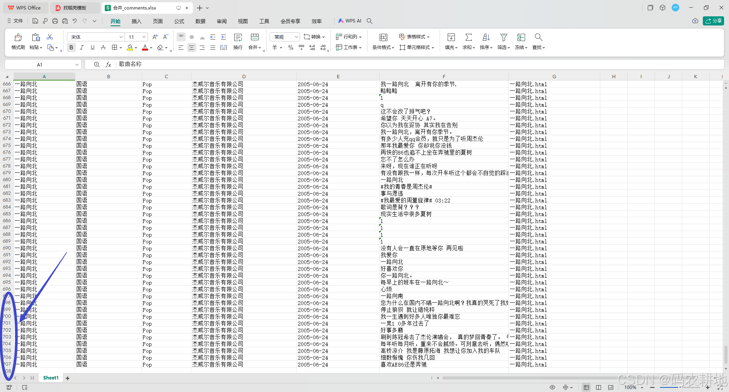Click the zoom slider in status bar
The width and height of the screenshot is (729, 392).
[680, 387]
